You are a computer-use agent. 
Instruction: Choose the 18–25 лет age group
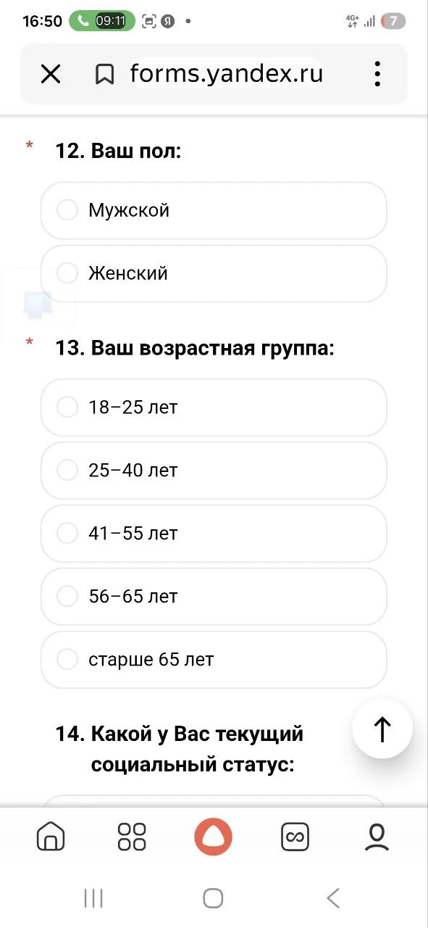[x=214, y=407]
